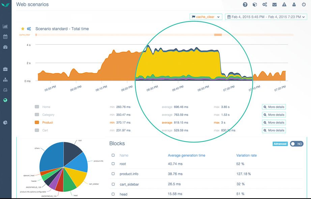Select the checkbox beside product.info block

[113, 174]
